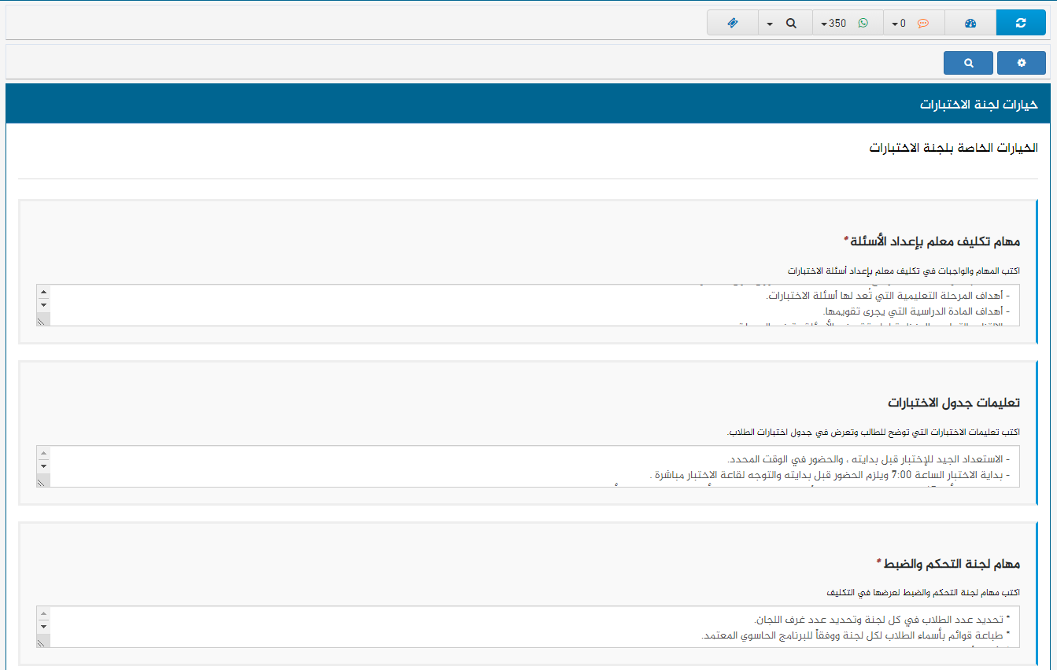
Task: Click the orange chat messages icon
Action: (x=923, y=23)
